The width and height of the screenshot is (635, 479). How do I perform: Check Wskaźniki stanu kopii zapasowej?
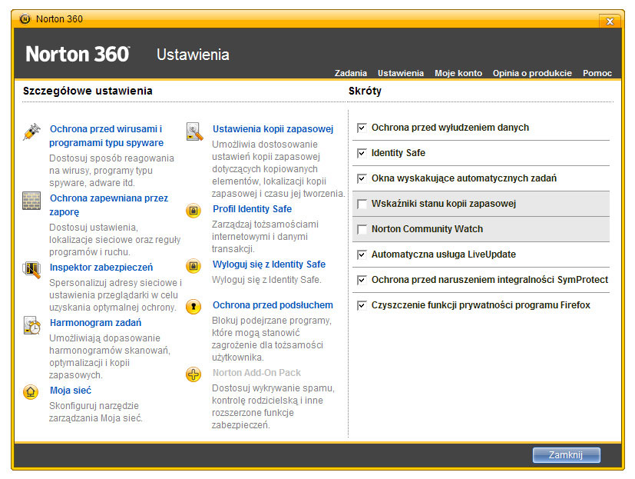pos(362,204)
